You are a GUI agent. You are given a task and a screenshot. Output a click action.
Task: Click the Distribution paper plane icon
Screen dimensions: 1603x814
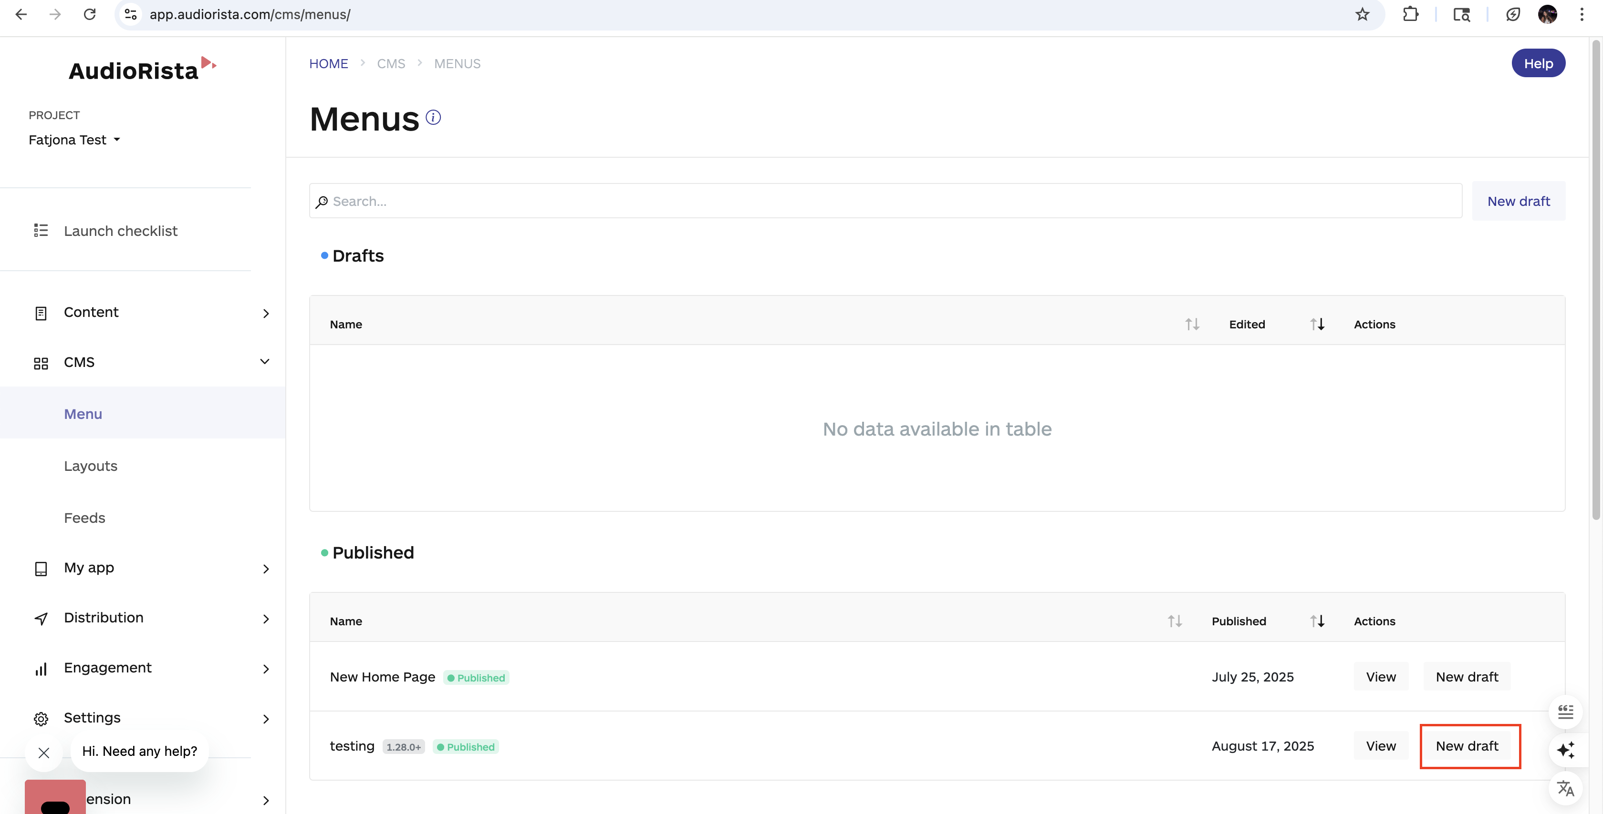[x=41, y=618]
